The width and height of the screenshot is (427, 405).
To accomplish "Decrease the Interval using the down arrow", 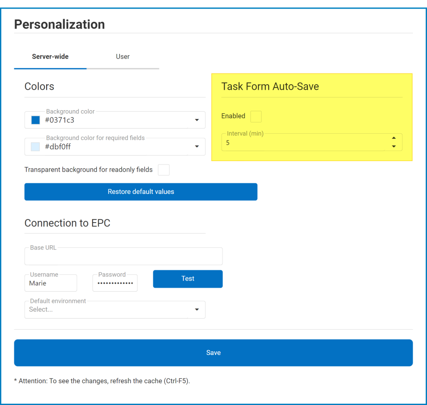I will coord(394,146).
